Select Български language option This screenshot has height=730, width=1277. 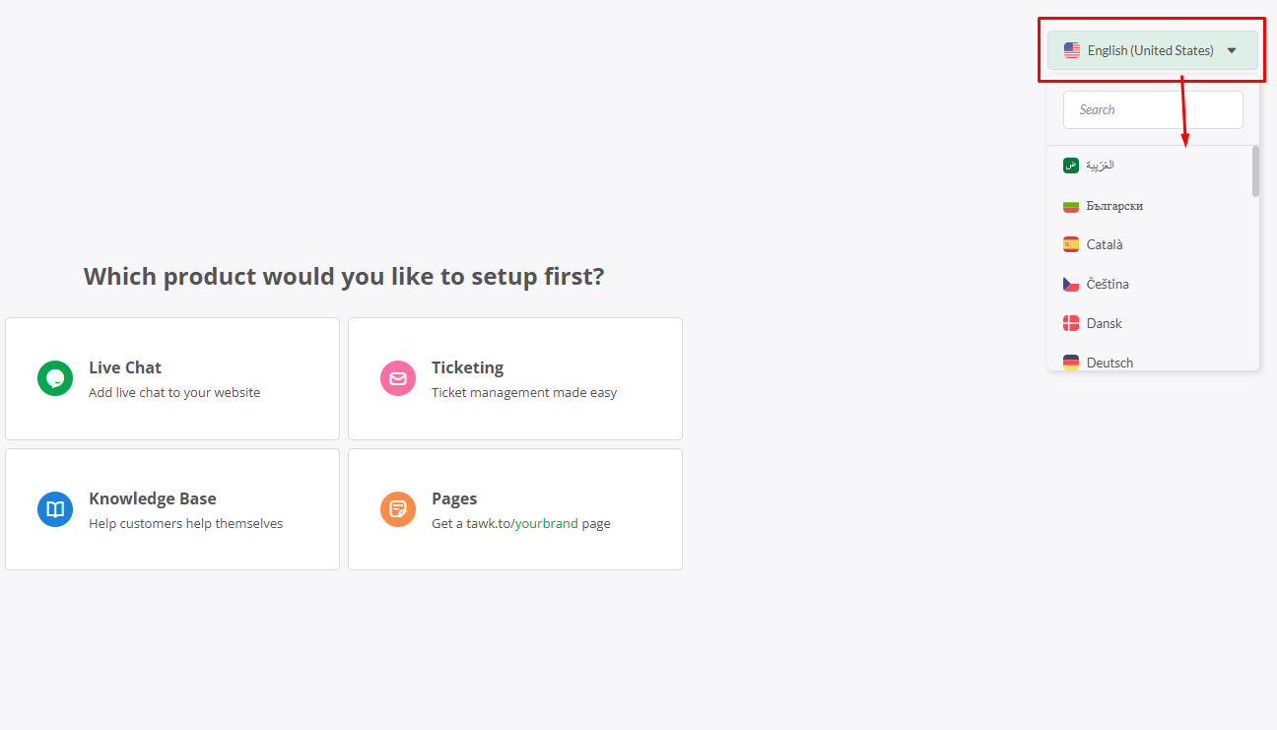1114,206
